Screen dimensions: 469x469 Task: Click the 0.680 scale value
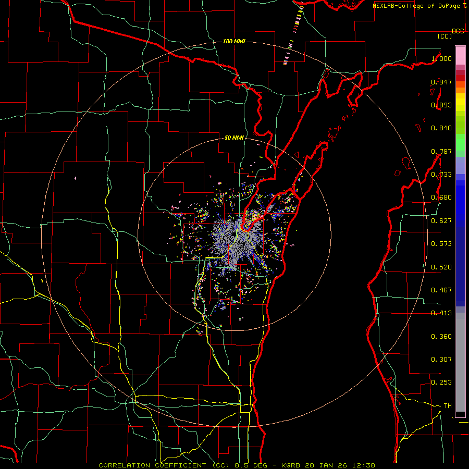[x=441, y=198]
